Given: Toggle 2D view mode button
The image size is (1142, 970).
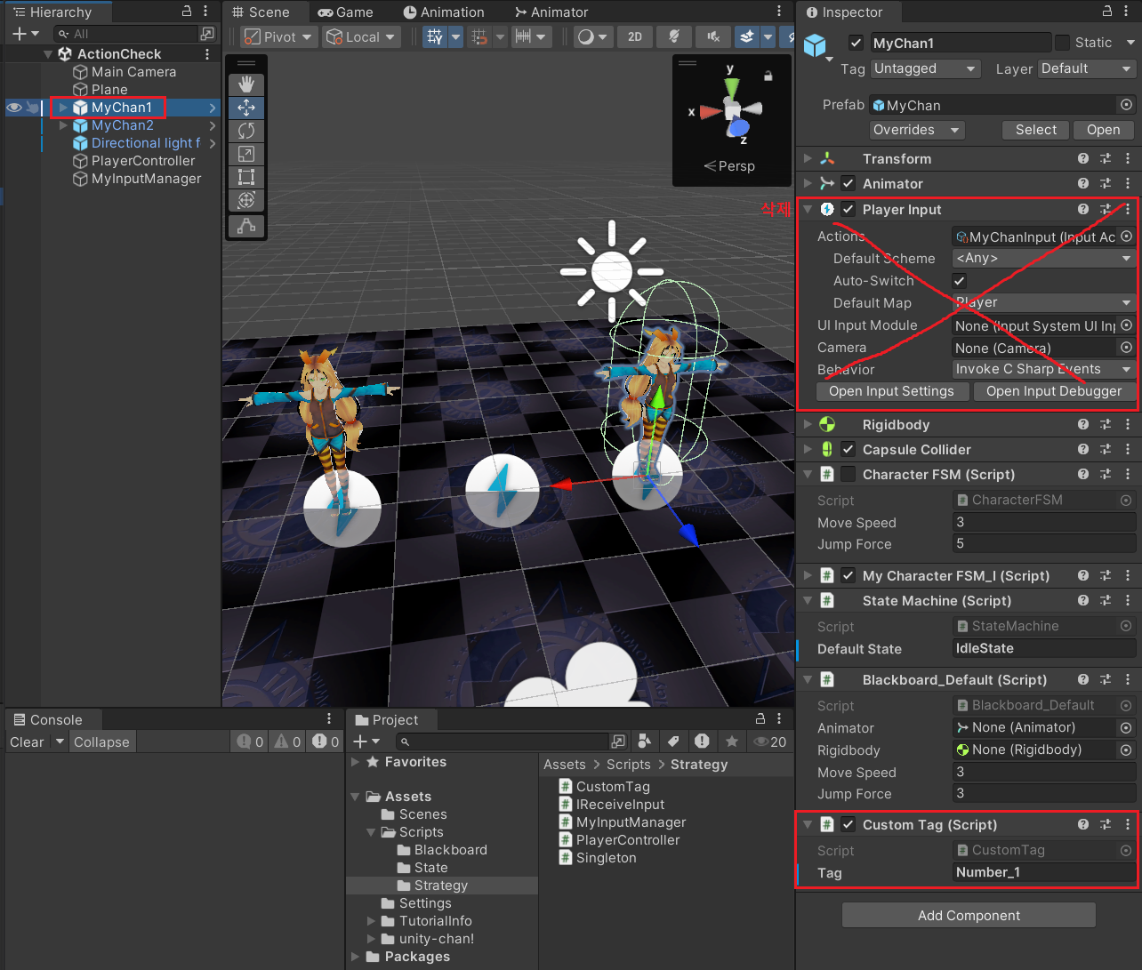Looking at the screenshot, I should point(635,36).
